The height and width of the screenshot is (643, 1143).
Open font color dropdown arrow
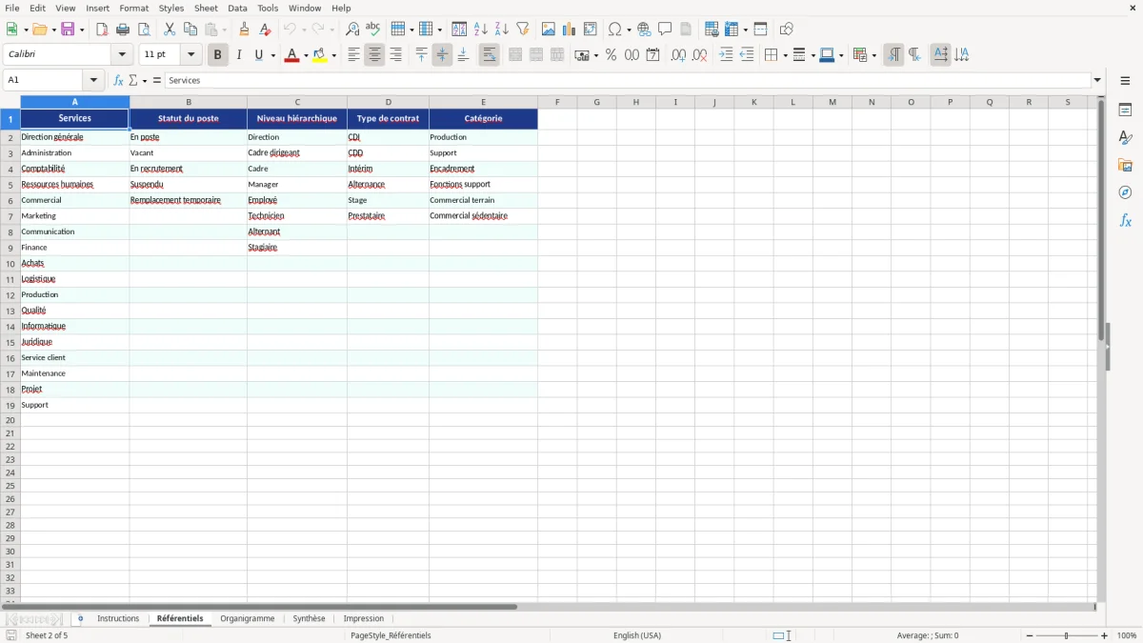click(x=305, y=55)
